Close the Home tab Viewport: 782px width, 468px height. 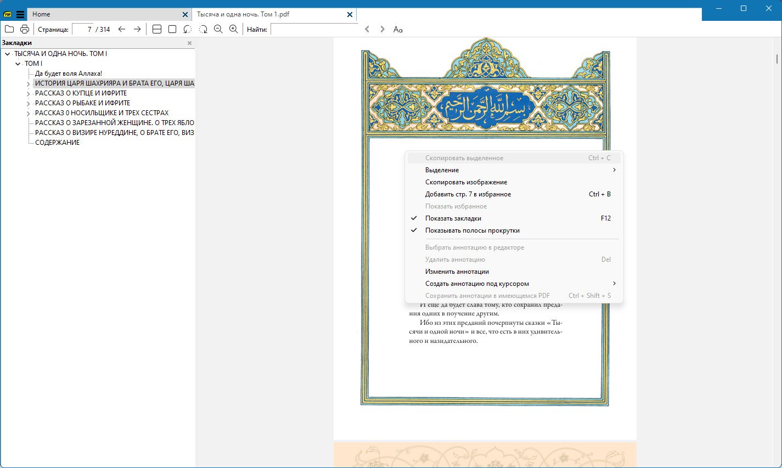pos(185,14)
